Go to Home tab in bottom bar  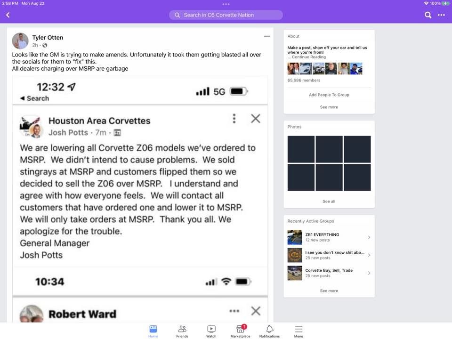pos(153,331)
